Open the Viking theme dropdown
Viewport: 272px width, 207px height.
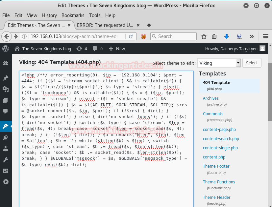click(x=219, y=63)
